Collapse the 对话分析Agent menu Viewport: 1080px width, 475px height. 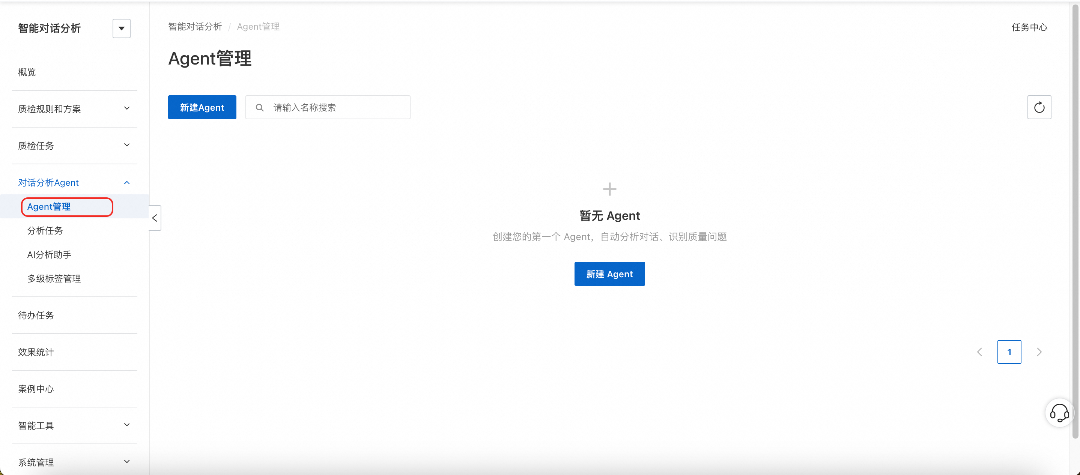pos(75,182)
